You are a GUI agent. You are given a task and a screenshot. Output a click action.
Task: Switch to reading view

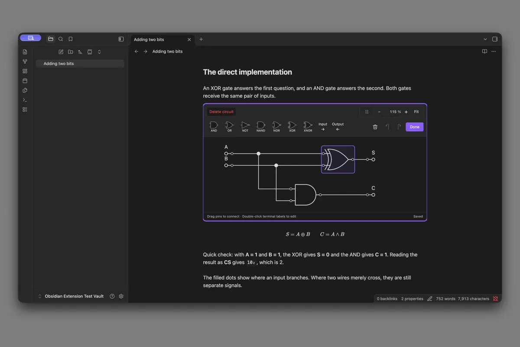coord(484,52)
